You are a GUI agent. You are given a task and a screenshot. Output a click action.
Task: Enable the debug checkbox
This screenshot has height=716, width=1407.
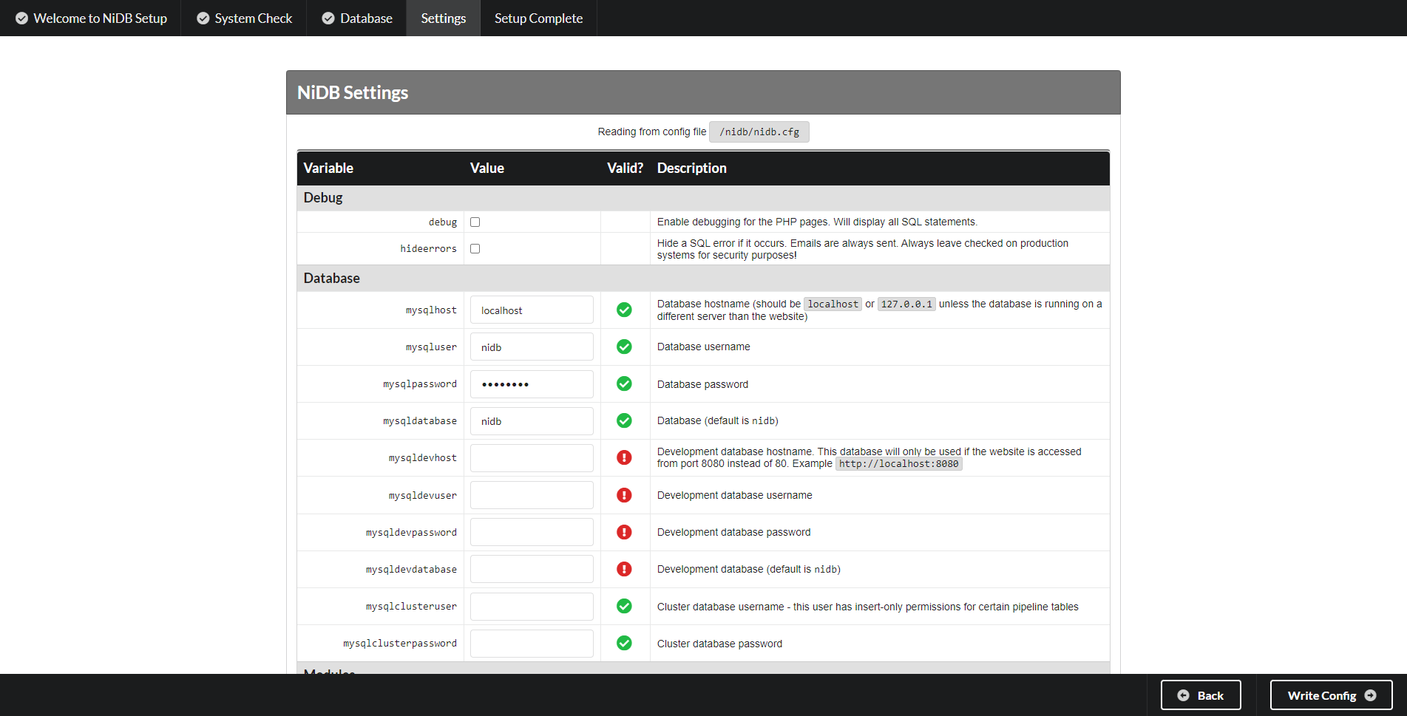click(x=475, y=222)
